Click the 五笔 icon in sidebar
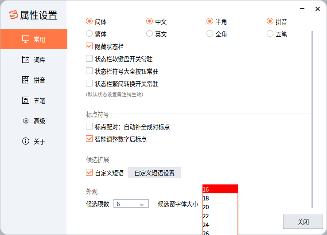Viewport: 327px width, 235px height. point(26,100)
